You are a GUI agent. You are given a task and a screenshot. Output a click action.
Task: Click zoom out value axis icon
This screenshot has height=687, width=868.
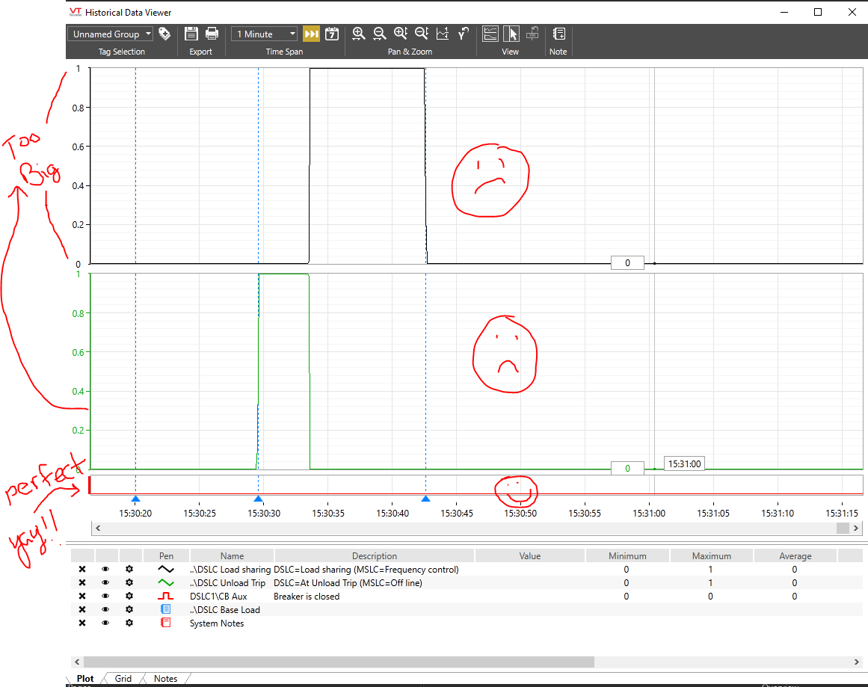coord(421,34)
